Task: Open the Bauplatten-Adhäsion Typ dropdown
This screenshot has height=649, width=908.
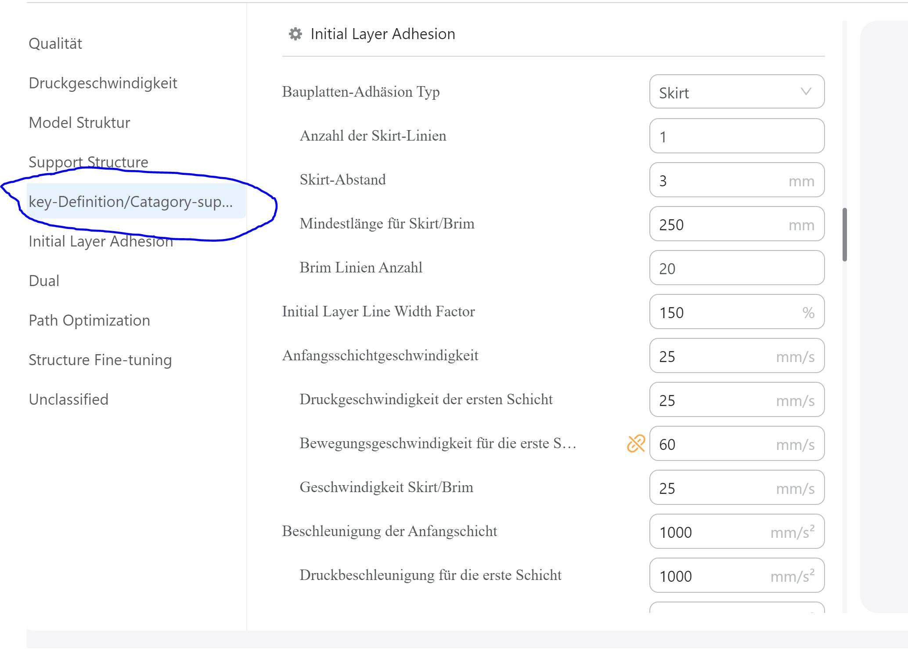Action: click(737, 92)
